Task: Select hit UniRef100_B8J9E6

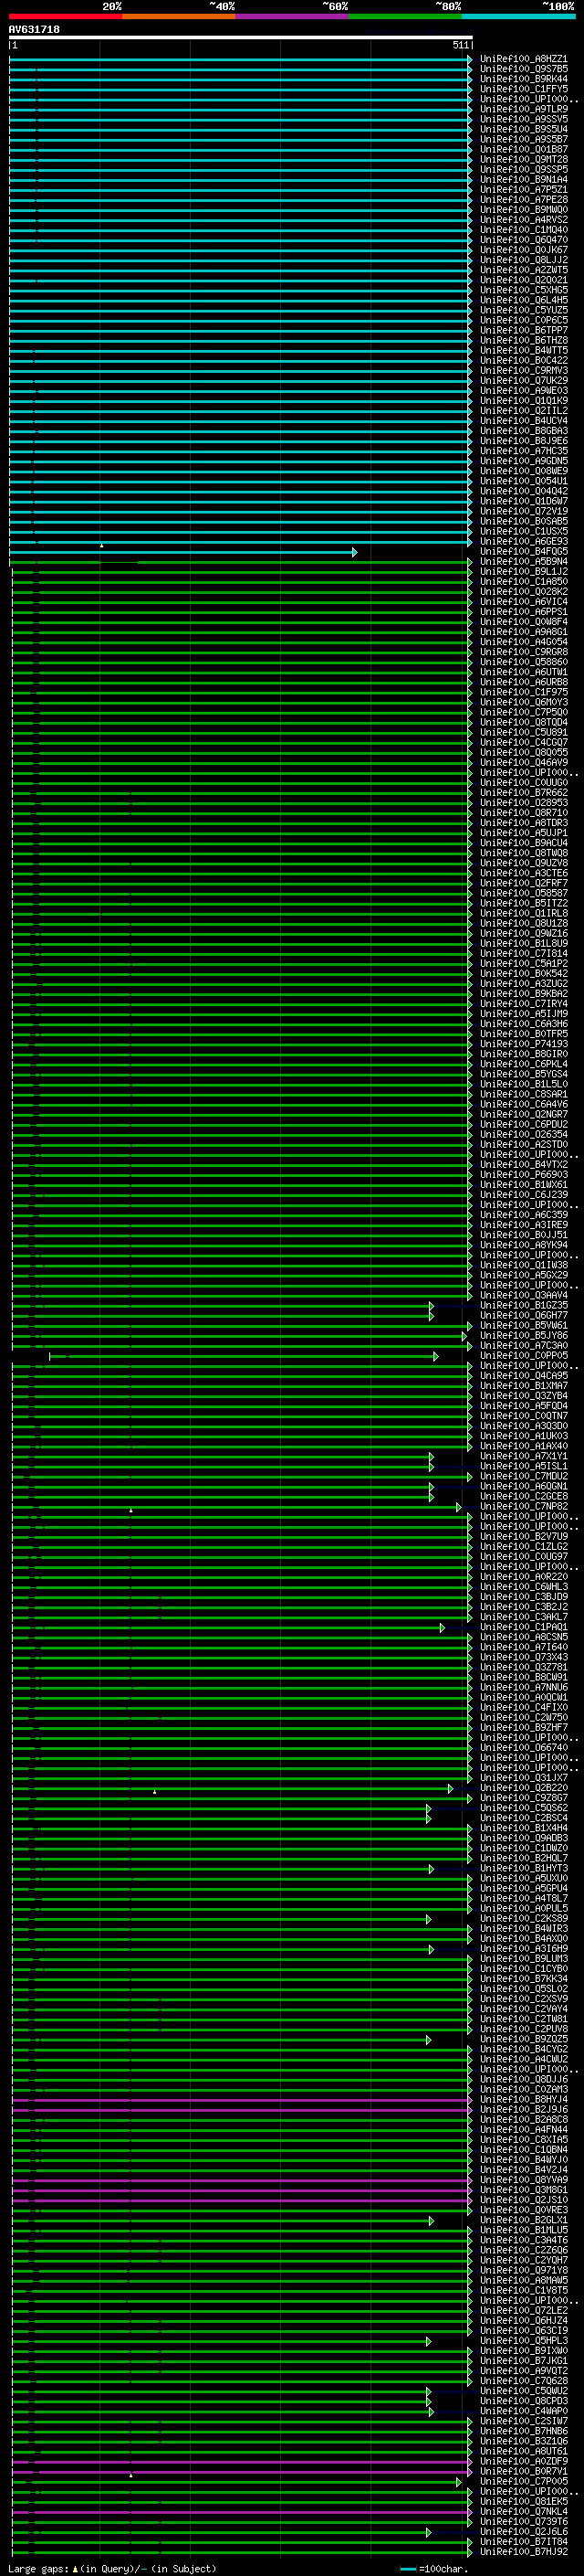Action: pyautogui.click(x=523, y=441)
